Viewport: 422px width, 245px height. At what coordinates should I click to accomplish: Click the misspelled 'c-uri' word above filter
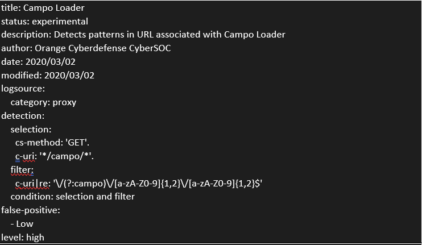(25, 156)
